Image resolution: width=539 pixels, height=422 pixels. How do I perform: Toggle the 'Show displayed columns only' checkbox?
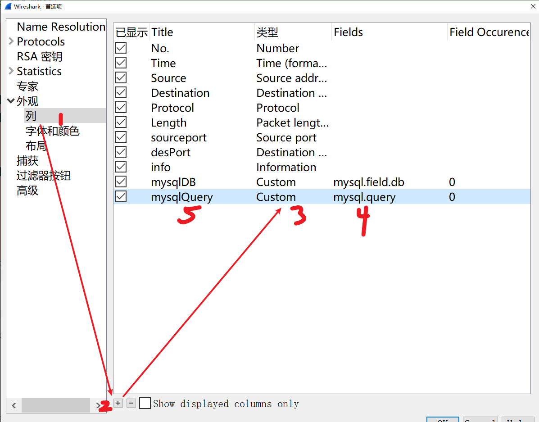click(145, 403)
